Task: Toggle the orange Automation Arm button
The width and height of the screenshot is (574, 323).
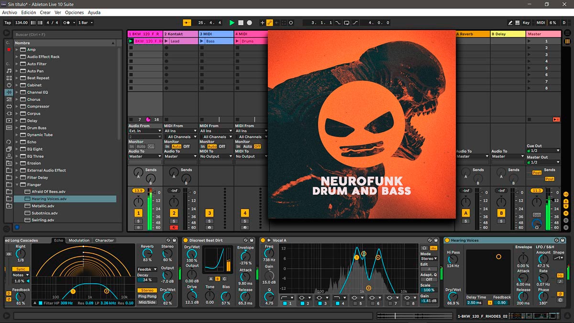Action: tap(269, 22)
